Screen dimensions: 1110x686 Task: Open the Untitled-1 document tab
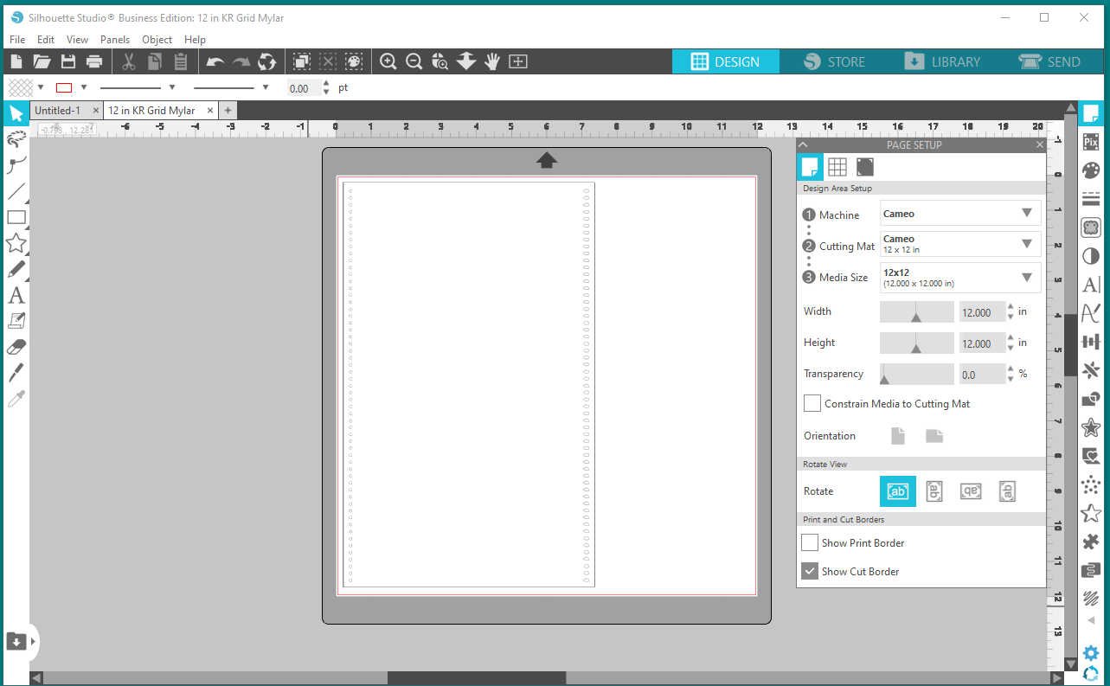(59, 110)
